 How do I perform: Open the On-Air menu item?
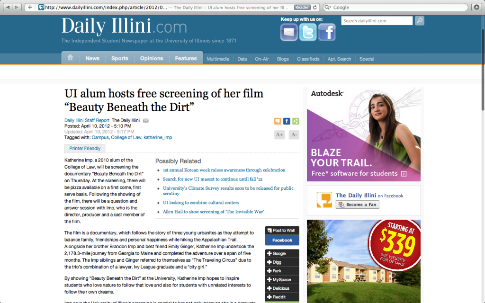261,59
